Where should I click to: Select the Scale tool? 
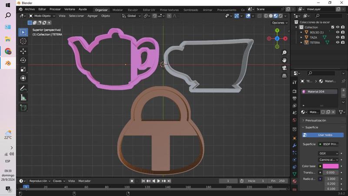click(23, 69)
